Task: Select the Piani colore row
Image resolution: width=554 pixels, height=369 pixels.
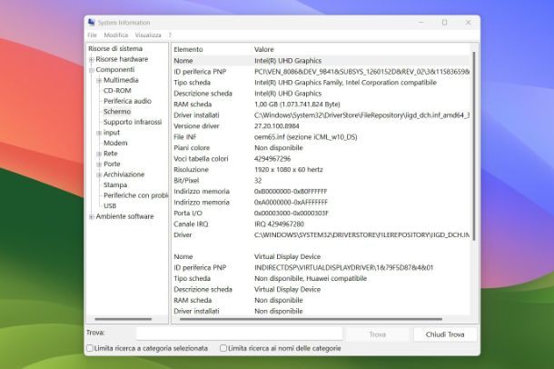Action: pyautogui.click(x=321, y=148)
